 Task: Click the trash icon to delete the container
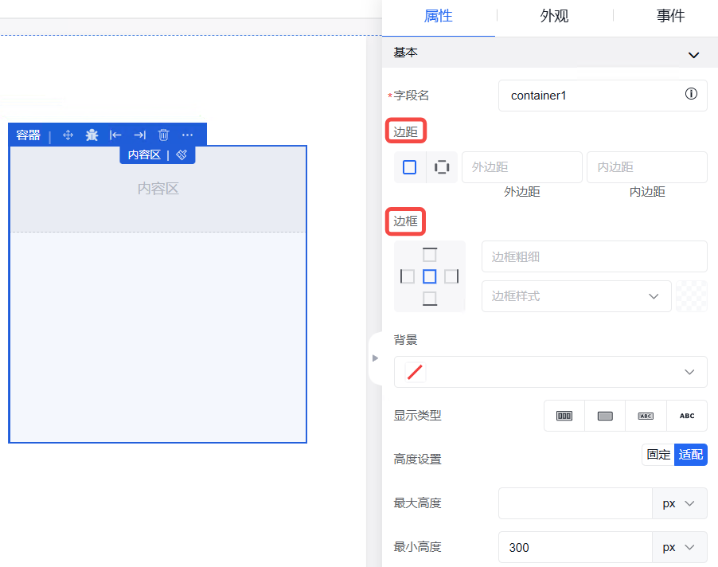[x=163, y=135]
